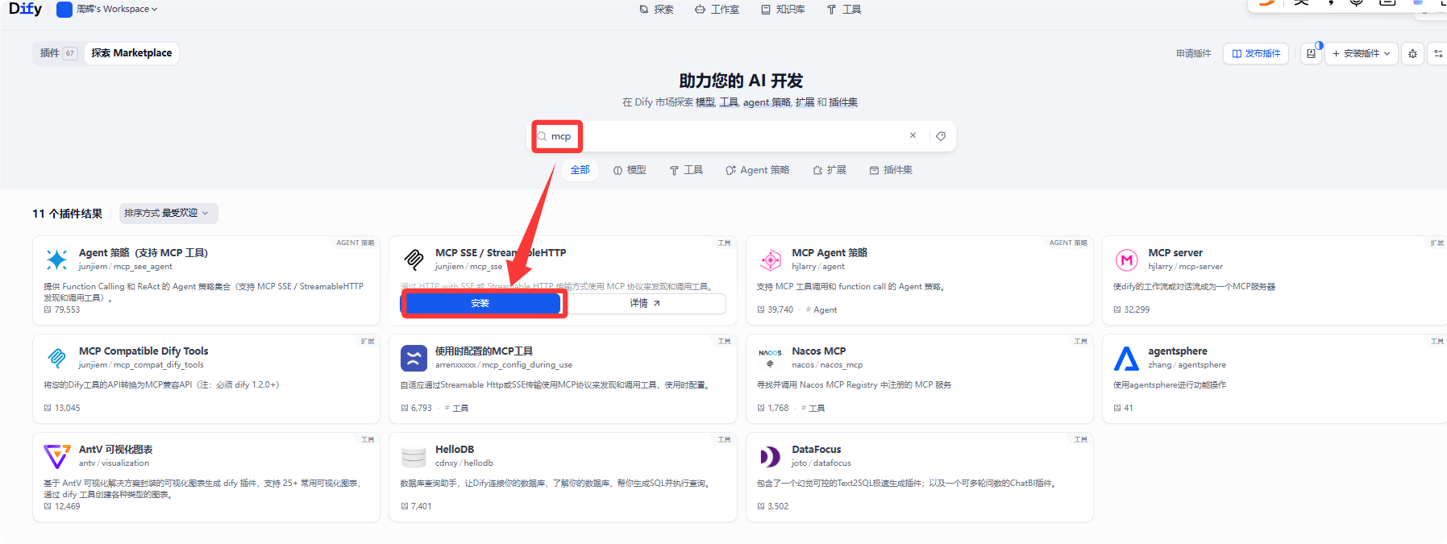Click the # 工具 tag on 使用时配置的MCP工具 card

(x=456, y=408)
